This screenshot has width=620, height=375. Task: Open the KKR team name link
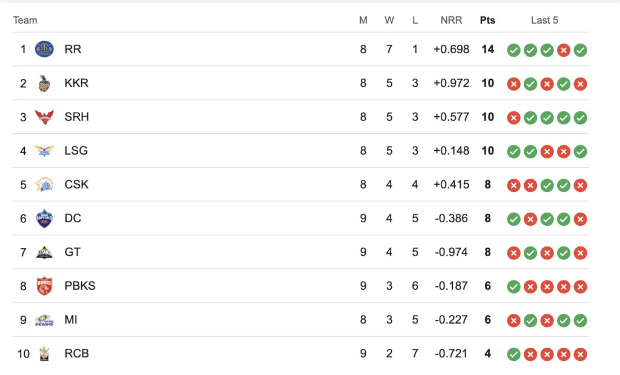pos(77,83)
